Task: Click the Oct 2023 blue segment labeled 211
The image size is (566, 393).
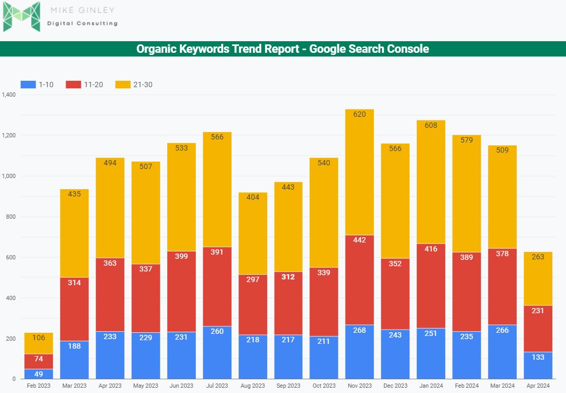Action: click(324, 358)
